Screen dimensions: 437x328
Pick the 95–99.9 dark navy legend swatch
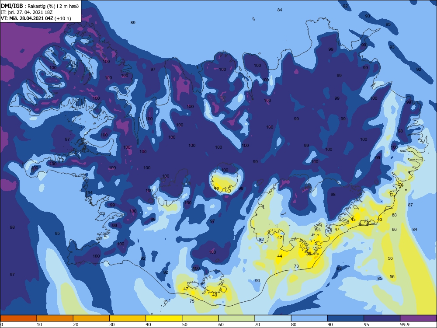pos(382,318)
